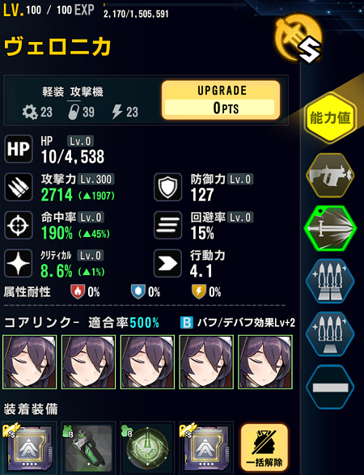Tap the 攻撃力 bullets stat icon
Screen dimensions: 364x475
(x=18, y=187)
